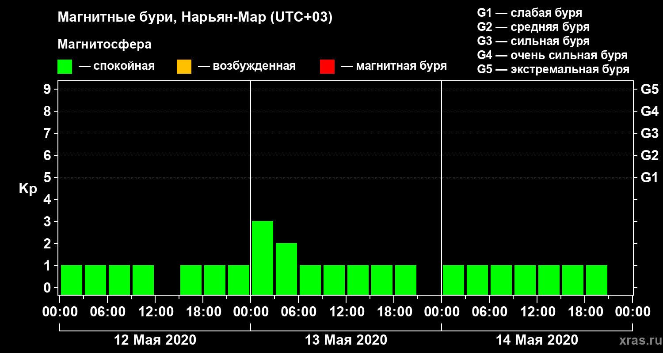Click the first bar of 12 May

(72, 280)
